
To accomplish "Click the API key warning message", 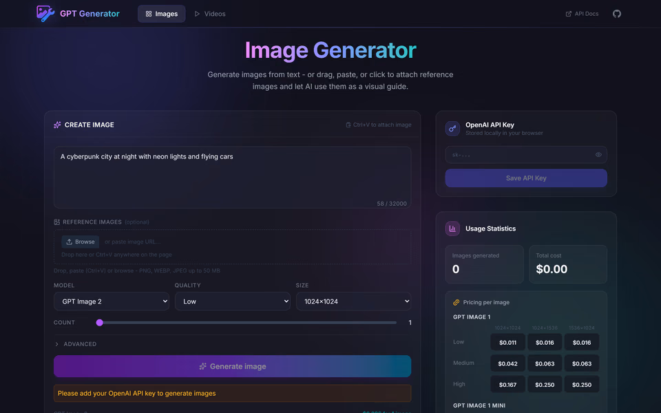I will 232,393.
